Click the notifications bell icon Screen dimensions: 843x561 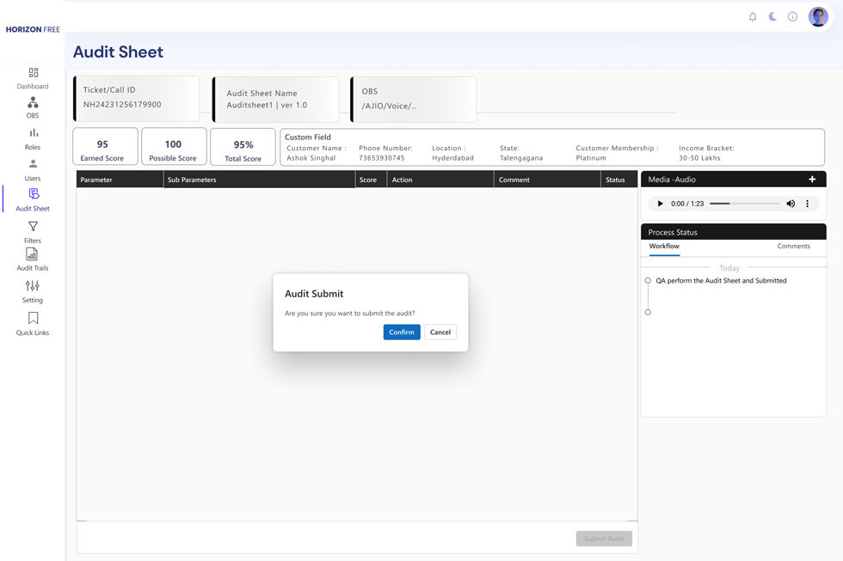[x=753, y=16]
